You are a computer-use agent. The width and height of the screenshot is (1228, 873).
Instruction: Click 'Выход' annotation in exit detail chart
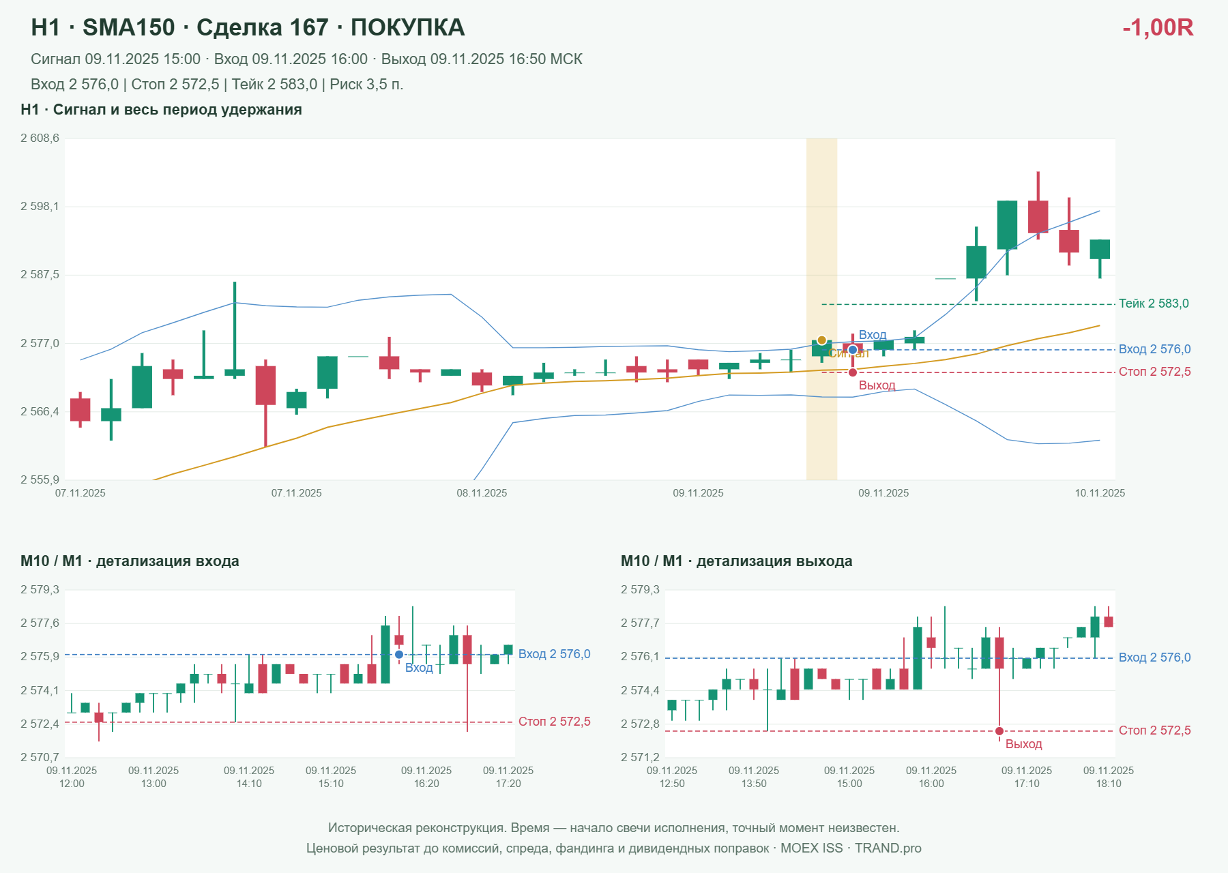pyautogui.click(x=1023, y=744)
